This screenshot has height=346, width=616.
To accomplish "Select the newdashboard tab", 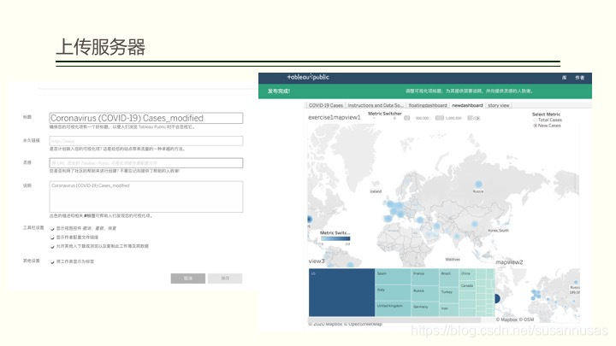I will (467, 105).
